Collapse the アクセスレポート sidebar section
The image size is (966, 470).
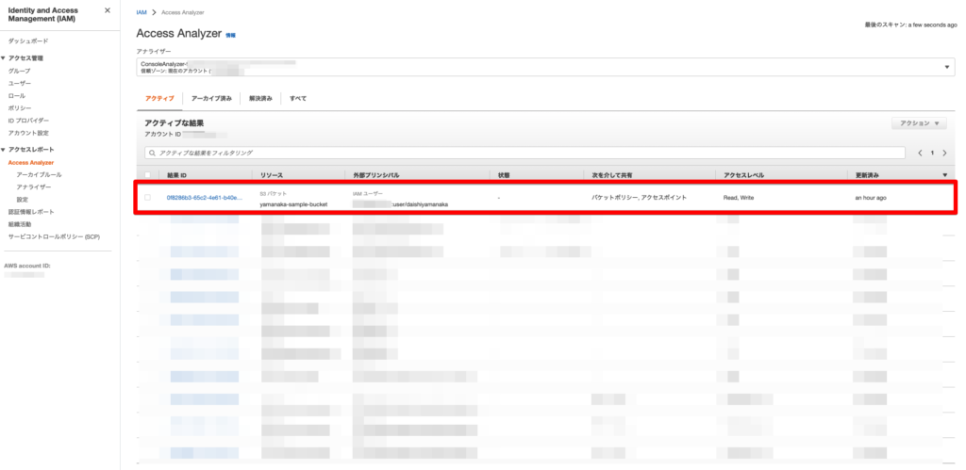[x=4, y=150]
